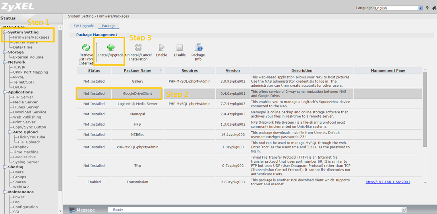Open Log under Maintenance
437x214 pixels.
click(16, 202)
